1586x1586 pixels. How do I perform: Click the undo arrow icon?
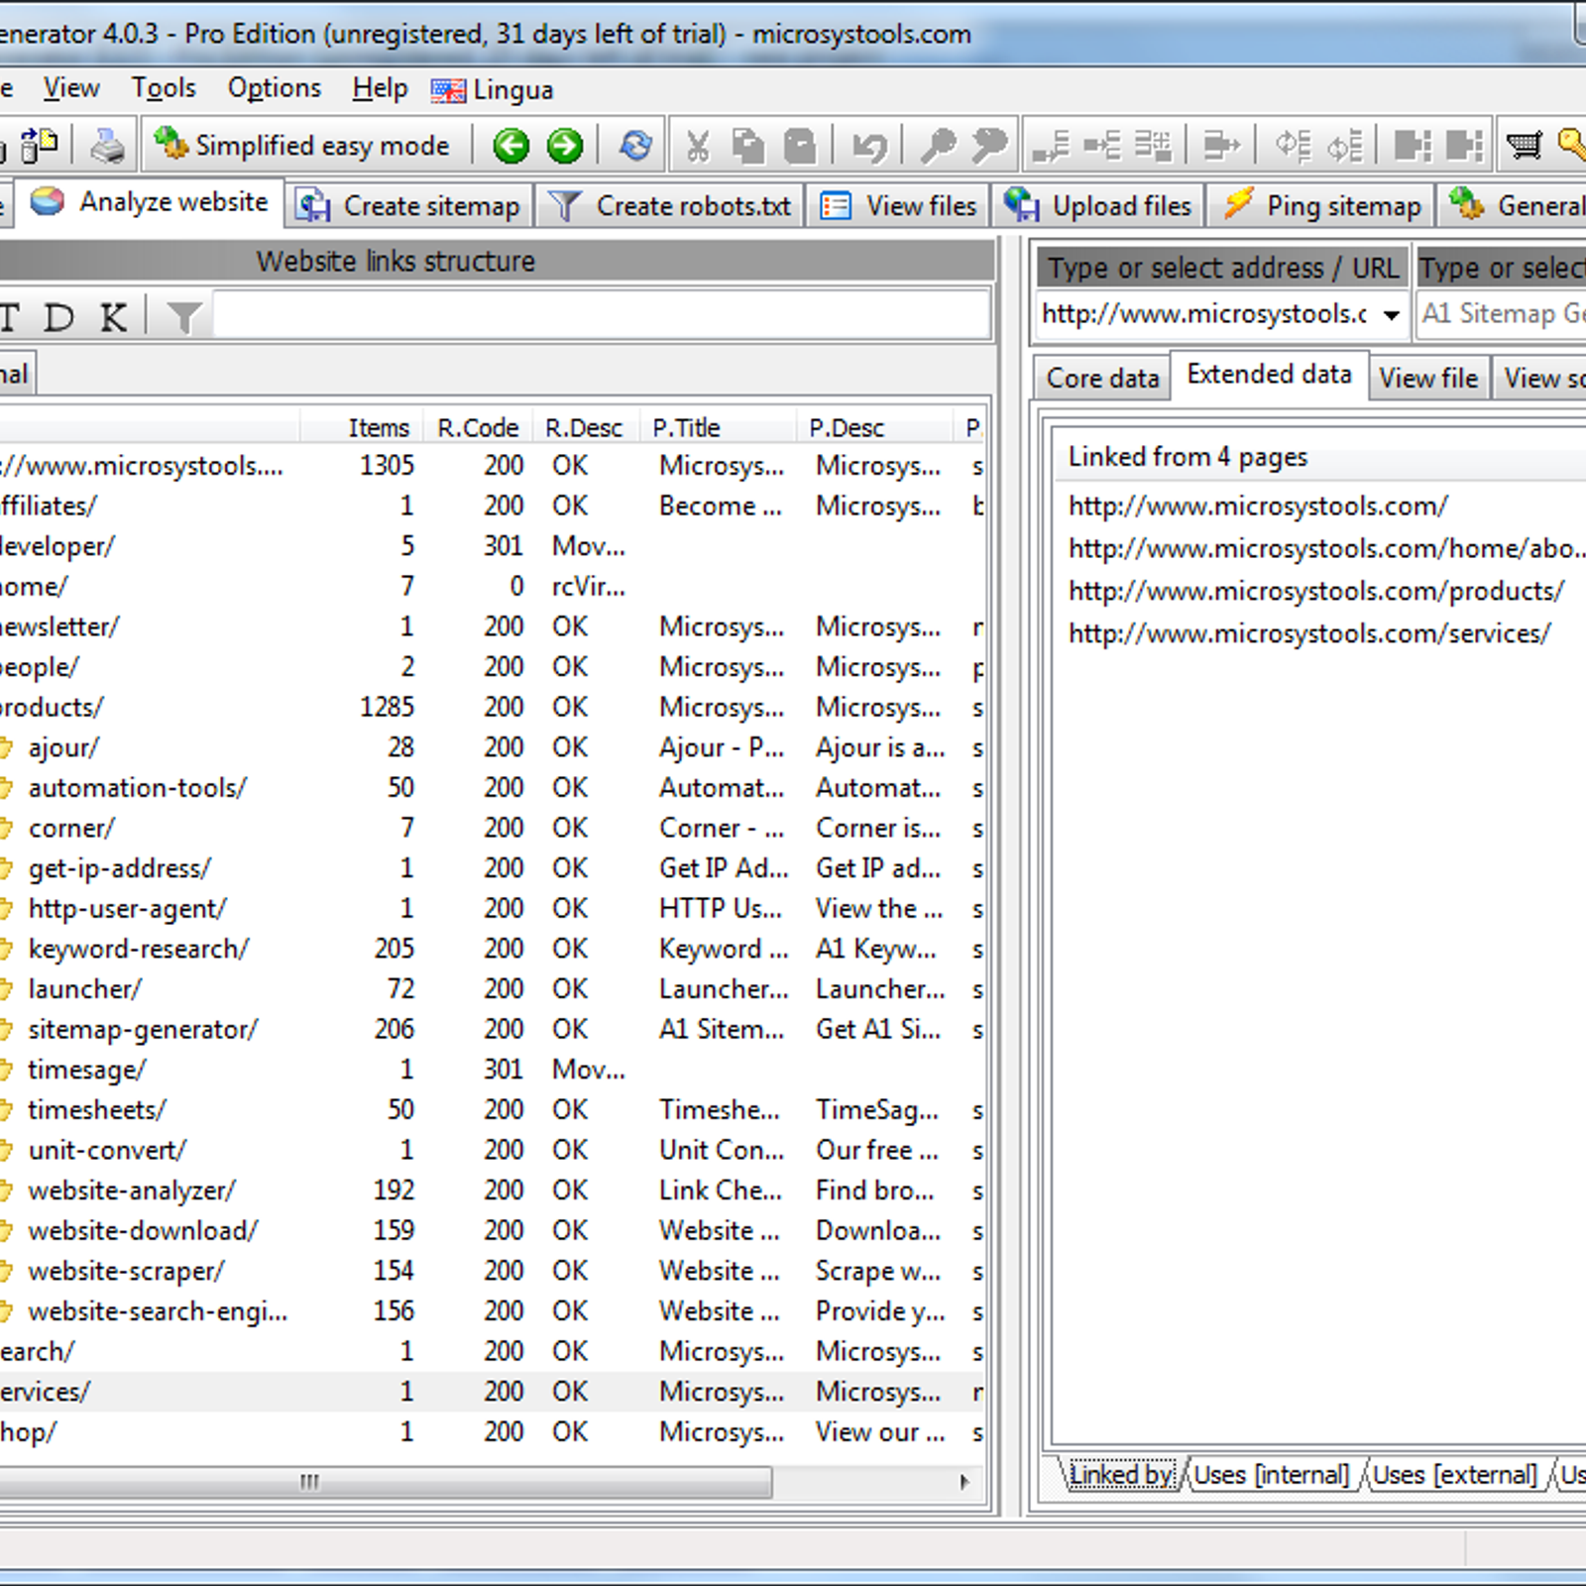tap(869, 147)
